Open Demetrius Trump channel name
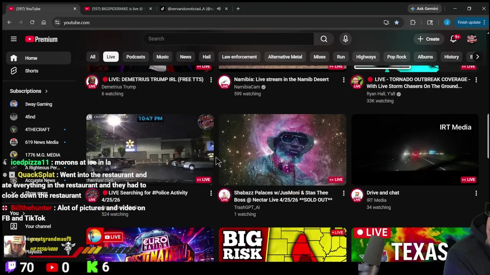The image size is (490, 275). click(x=119, y=87)
